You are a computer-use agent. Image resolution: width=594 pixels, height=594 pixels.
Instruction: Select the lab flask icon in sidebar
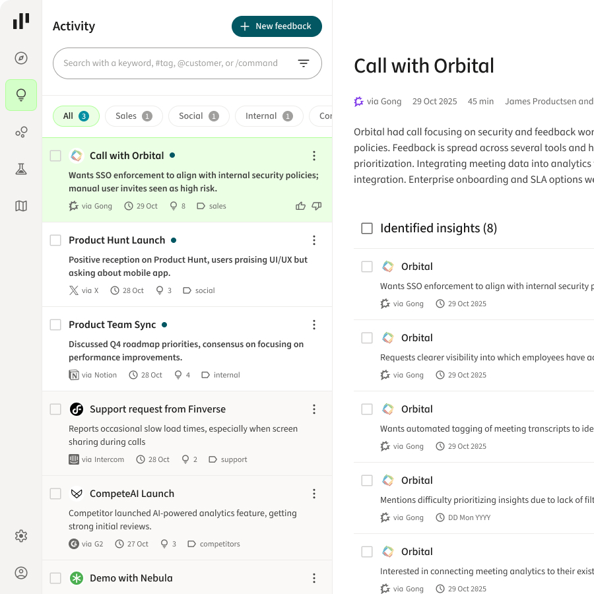coord(20,168)
